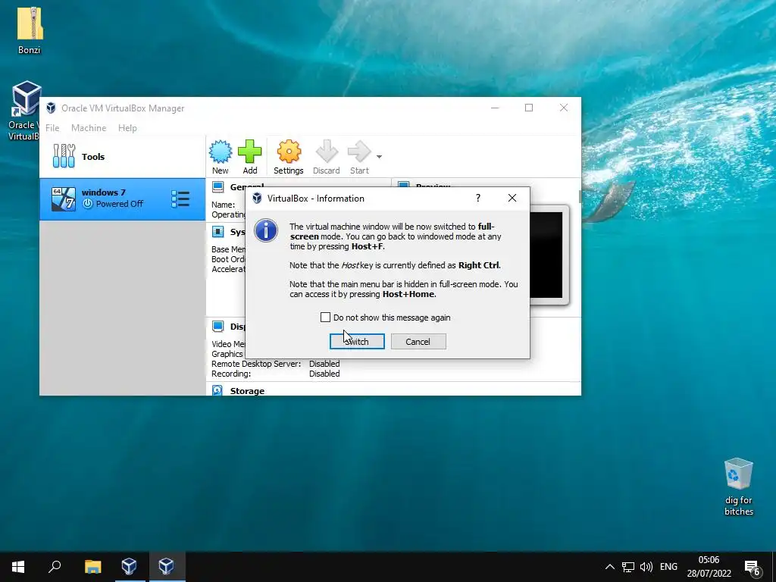Click the second highlighted VirtualBox taskbar icon
This screenshot has width=776, height=582.
tap(166, 567)
